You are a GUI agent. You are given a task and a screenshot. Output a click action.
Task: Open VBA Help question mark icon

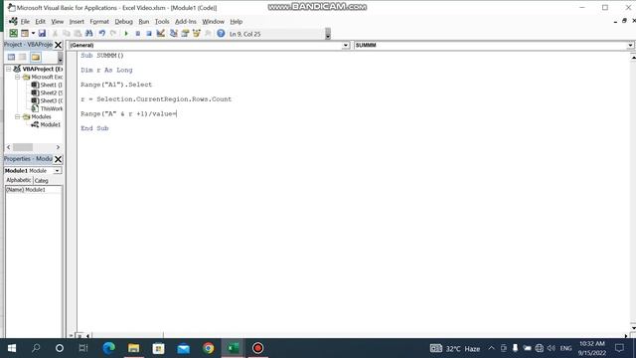221,33
